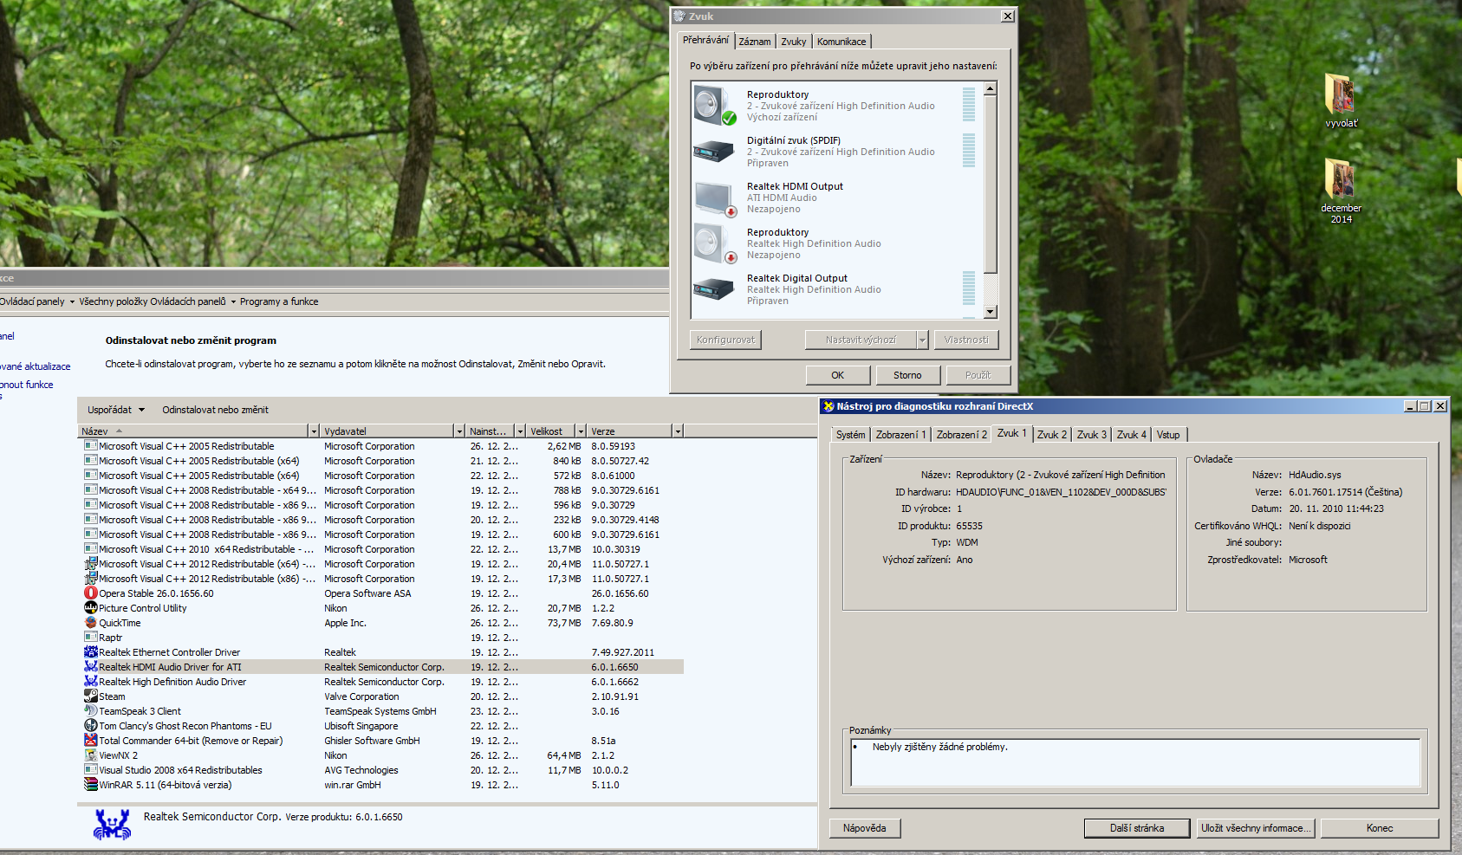Click the Visual Studio 2008 x64 Redistributables icon
This screenshot has width=1462, height=855.
pyautogui.click(x=91, y=770)
